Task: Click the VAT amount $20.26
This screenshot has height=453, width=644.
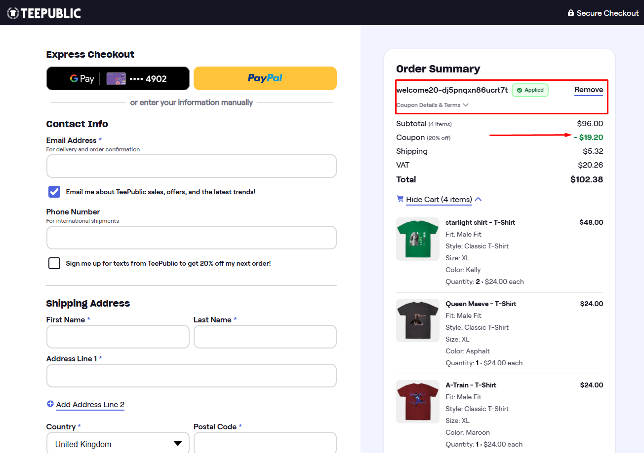Action: tap(591, 165)
